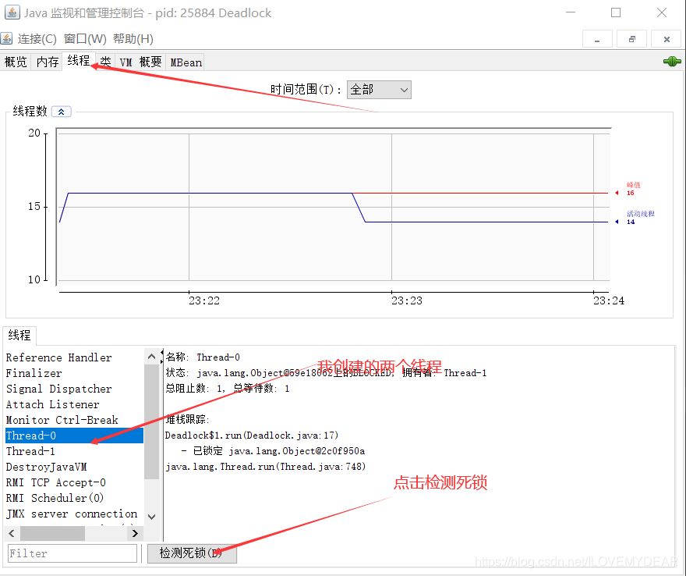This screenshot has width=686, height=576.
Task: Click the thread list vertical scrollbar thumb
Action: coord(152,421)
